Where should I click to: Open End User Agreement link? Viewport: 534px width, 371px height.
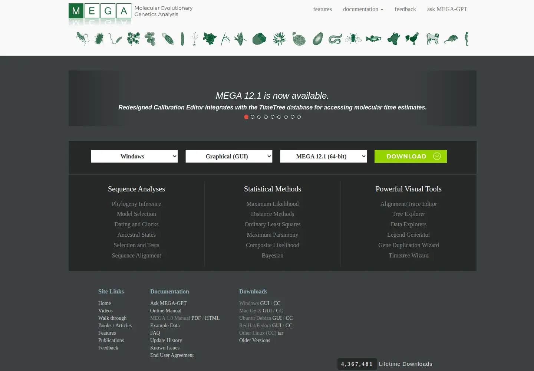(172, 355)
